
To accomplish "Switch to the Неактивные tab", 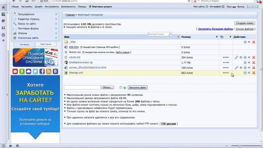I will click(46, 44).
